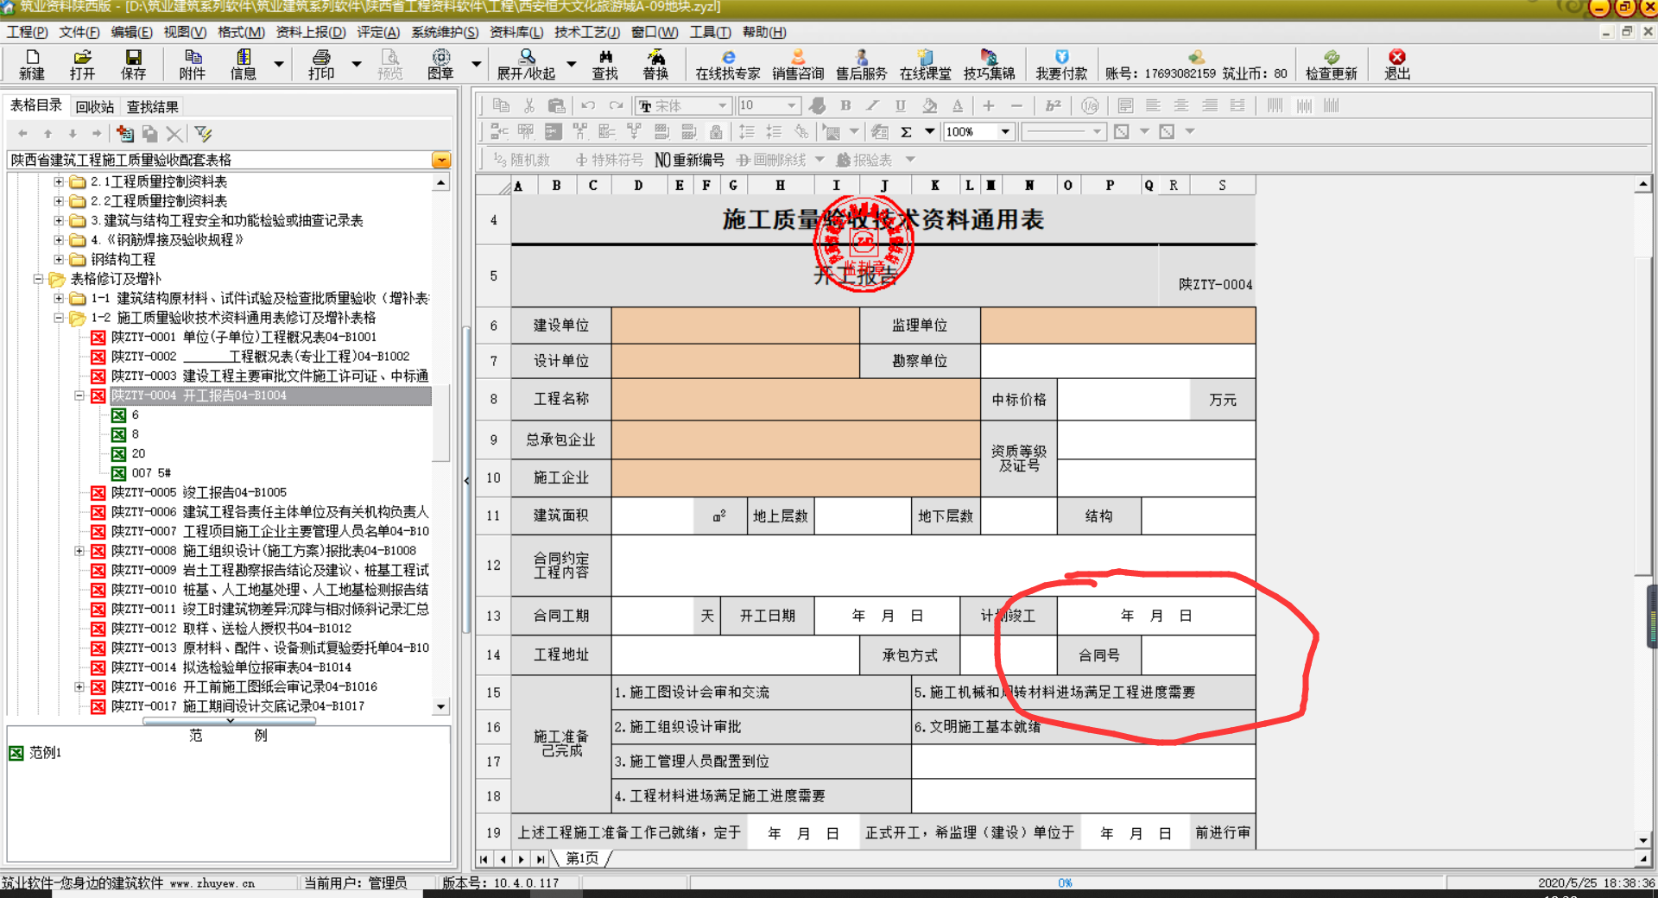Click the 报验表 button
This screenshot has height=898, width=1658.
(x=864, y=160)
